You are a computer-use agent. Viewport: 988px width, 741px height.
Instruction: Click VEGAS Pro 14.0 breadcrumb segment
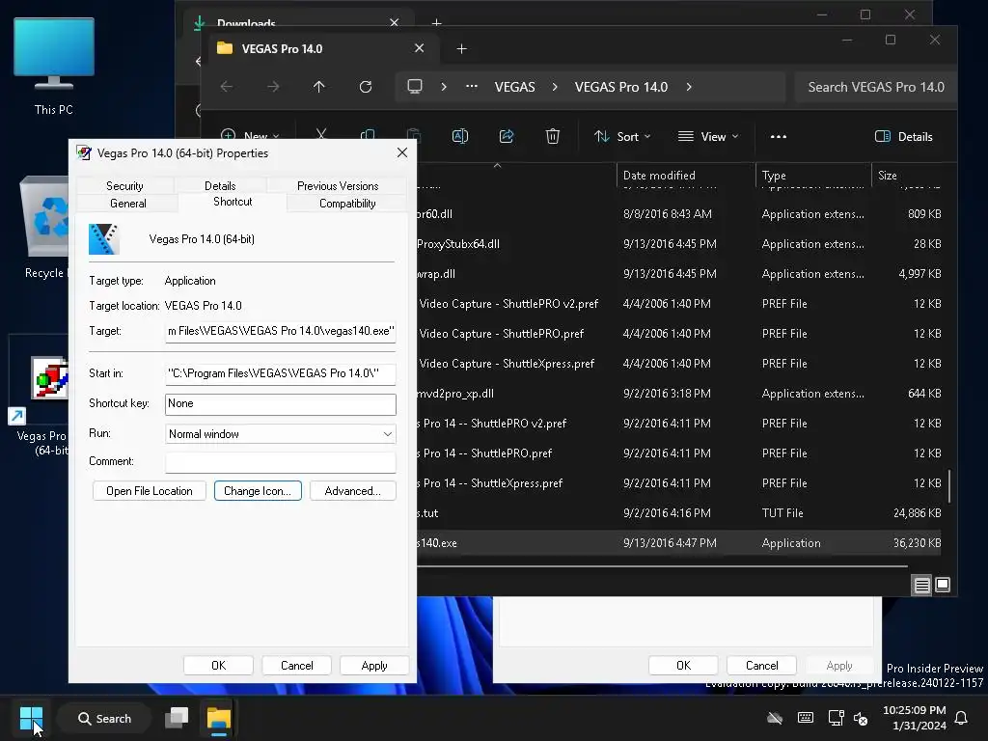pyautogui.click(x=620, y=87)
